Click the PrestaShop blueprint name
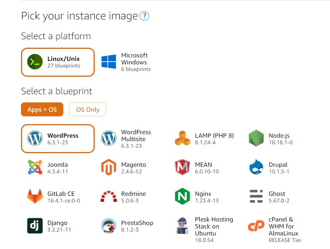The height and width of the screenshot is (249, 330). coord(137,223)
